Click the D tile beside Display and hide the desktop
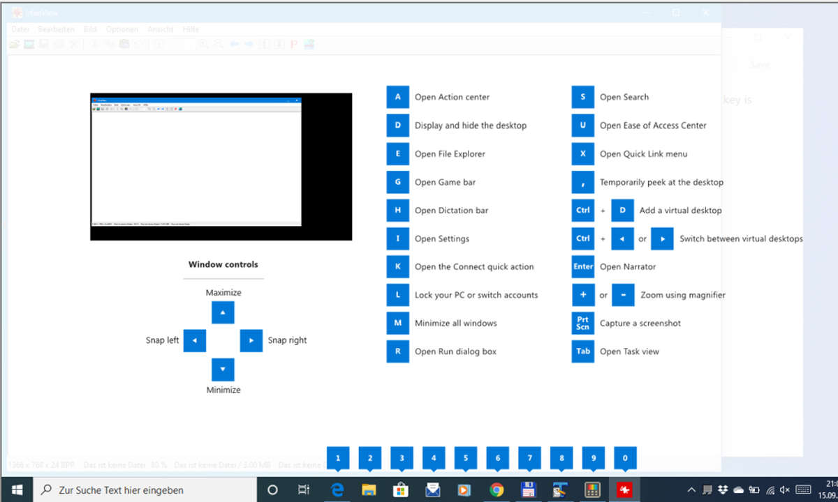838x502 pixels. [x=397, y=125]
